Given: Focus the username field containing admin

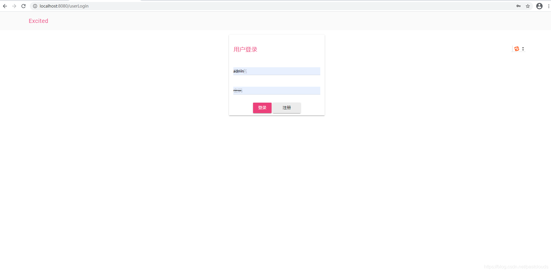Looking at the screenshot, I should [277, 71].
